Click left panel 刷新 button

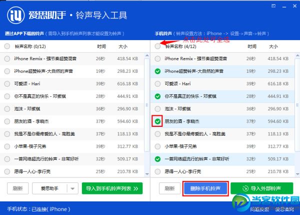click(x=18, y=188)
